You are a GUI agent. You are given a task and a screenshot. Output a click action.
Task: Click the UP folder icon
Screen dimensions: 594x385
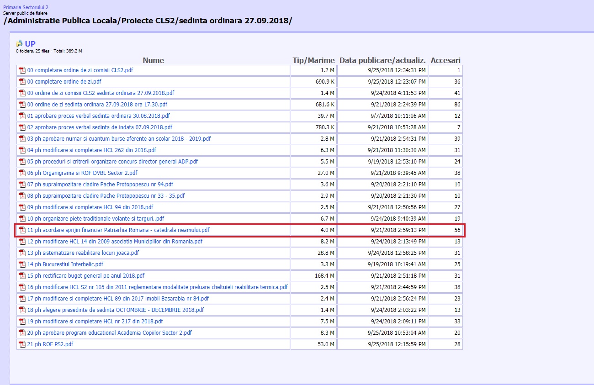[x=19, y=43]
